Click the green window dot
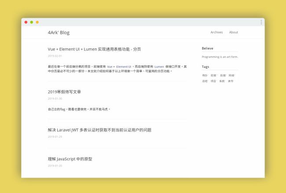The width and height of the screenshot is (286, 193). pyautogui.click(x=32, y=22)
